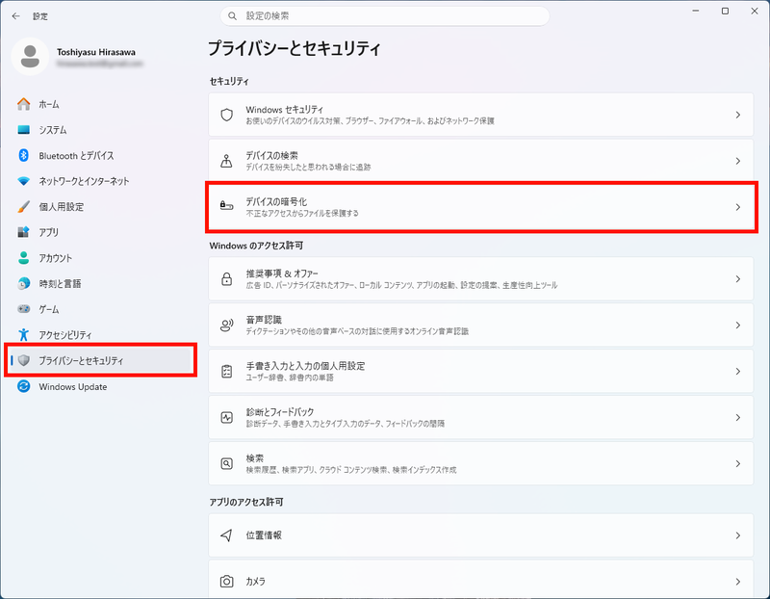Click the プライバシーとセキュリティ page title
The image size is (770, 599).
coord(295,48)
